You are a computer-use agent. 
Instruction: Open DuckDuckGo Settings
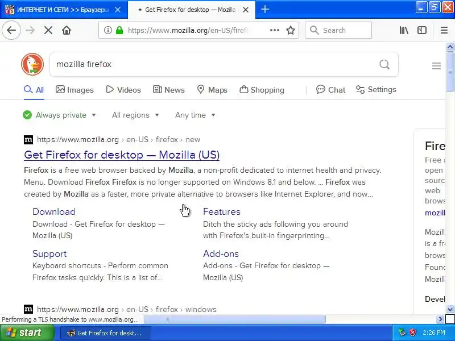(376, 90)
